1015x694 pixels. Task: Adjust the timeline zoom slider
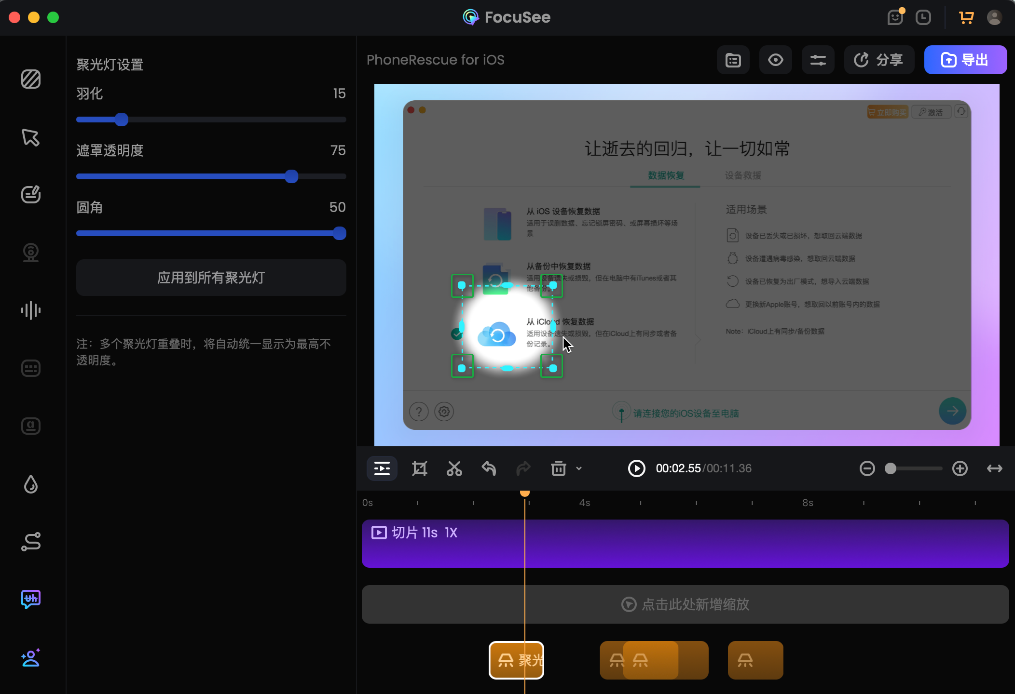point(891,468)
